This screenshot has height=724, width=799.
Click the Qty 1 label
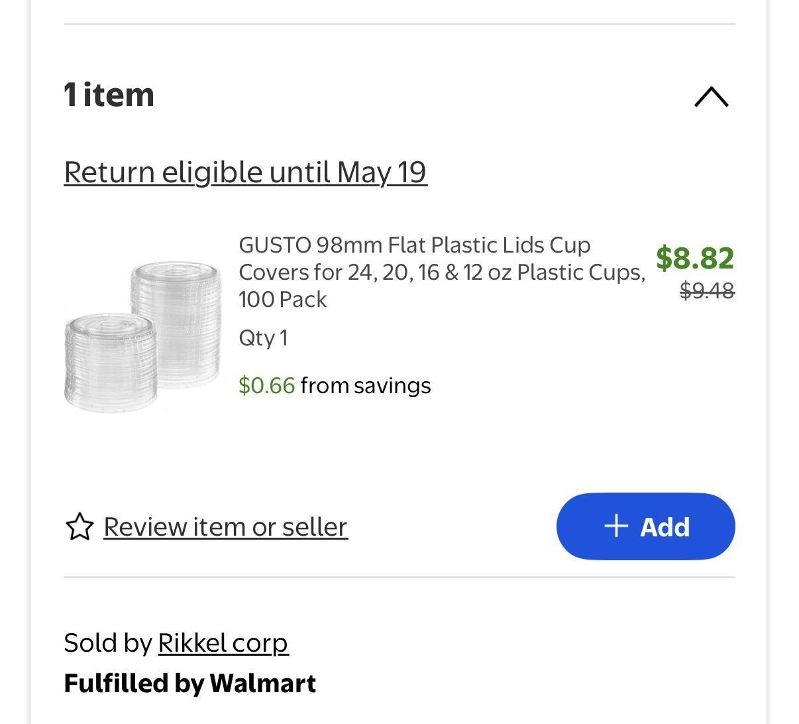(x=263, y=338)
